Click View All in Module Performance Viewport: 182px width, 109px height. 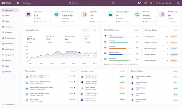coord(136,30)
